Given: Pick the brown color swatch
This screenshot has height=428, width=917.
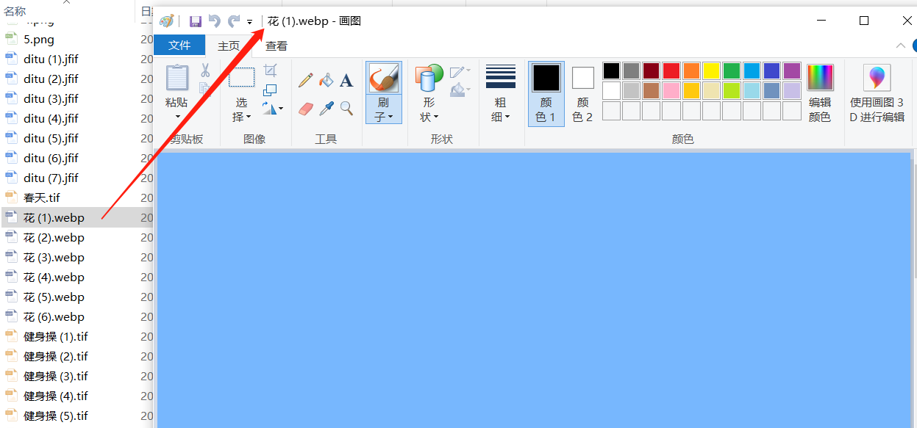Looking at the screenshot, I should [651, 90].
